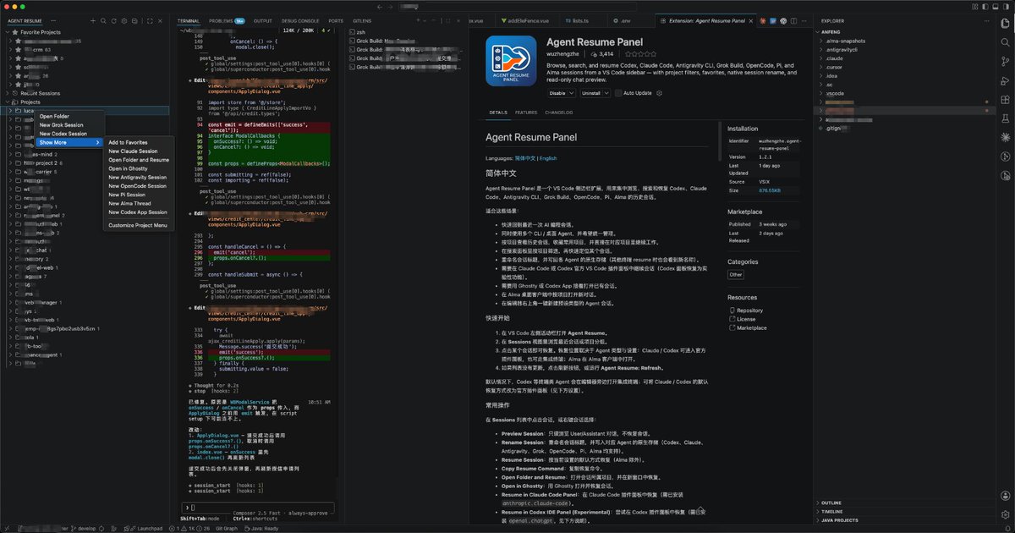Toggle the Auto Update checkbox
This screenshot has height=533, width=1015.
click(x=618, y=93)
